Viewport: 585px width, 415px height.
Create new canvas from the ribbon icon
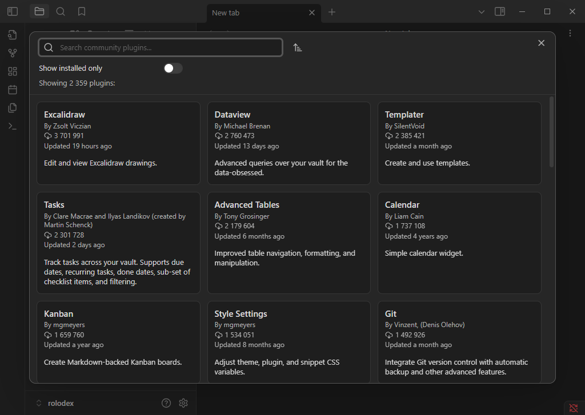click(x=13, y=71)
